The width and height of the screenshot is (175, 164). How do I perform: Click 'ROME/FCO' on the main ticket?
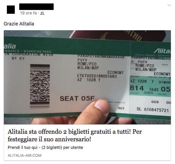87,64
